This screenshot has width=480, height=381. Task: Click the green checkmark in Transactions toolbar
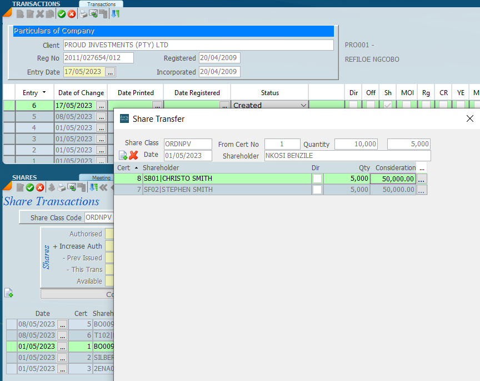pyautogui.click(x=62, y=14)
